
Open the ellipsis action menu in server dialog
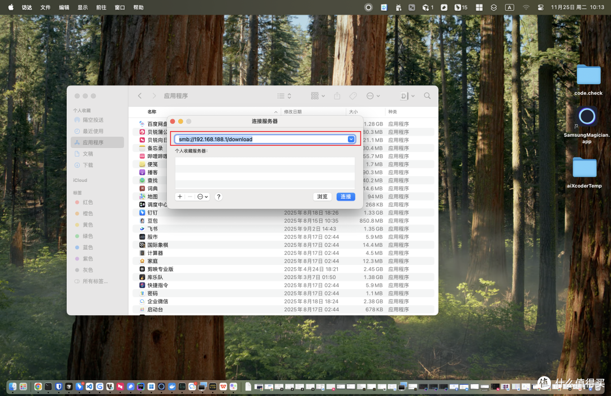click(x=202, y=197)
